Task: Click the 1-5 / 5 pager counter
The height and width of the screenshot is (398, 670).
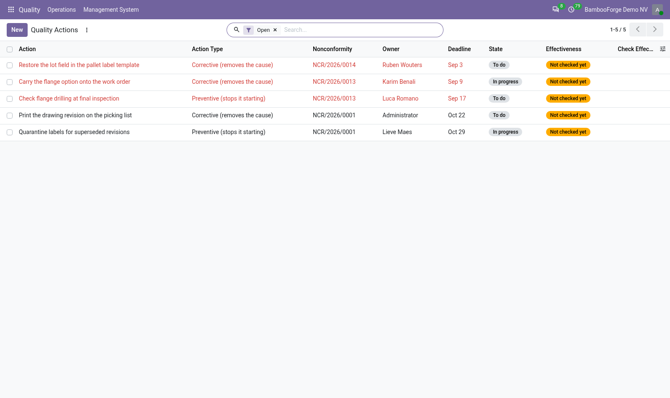Action: coord(618,29)
